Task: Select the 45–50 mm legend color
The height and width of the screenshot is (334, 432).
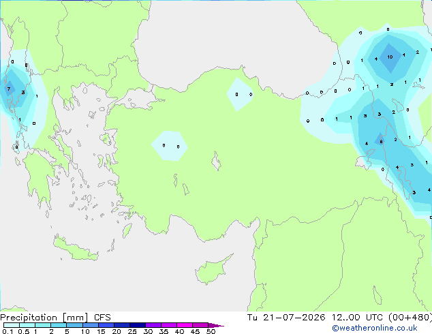Action: (200, 325)
